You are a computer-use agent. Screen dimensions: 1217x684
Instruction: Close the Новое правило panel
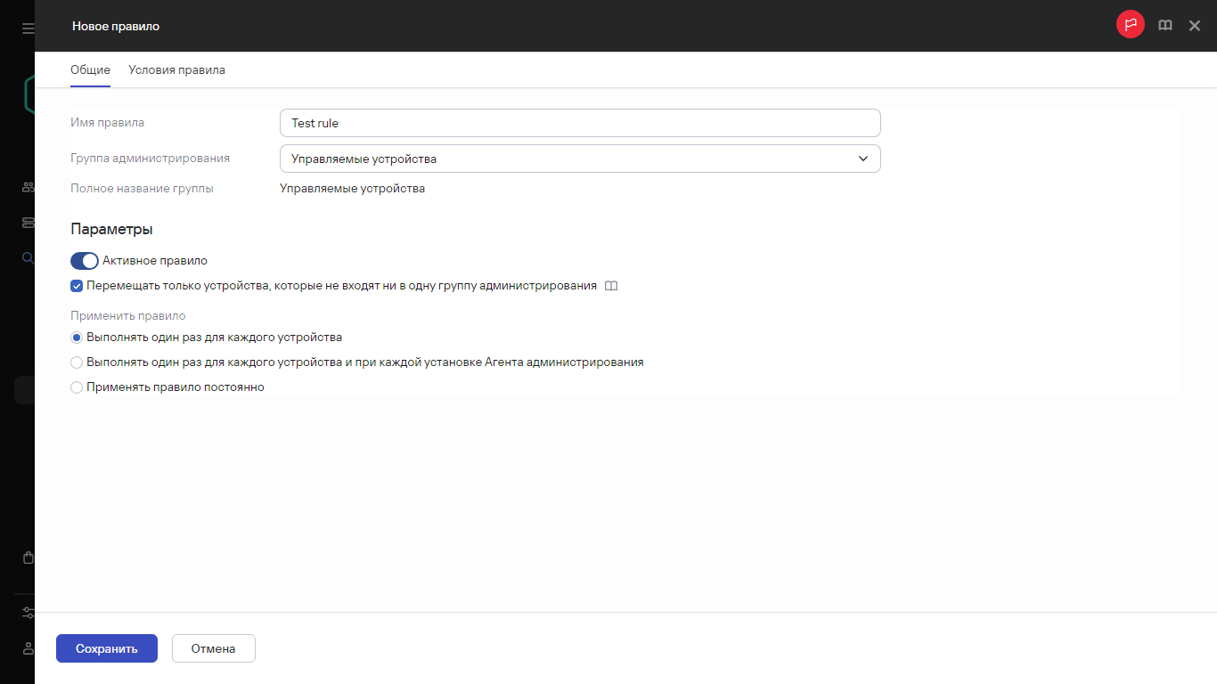point(1195,26)
